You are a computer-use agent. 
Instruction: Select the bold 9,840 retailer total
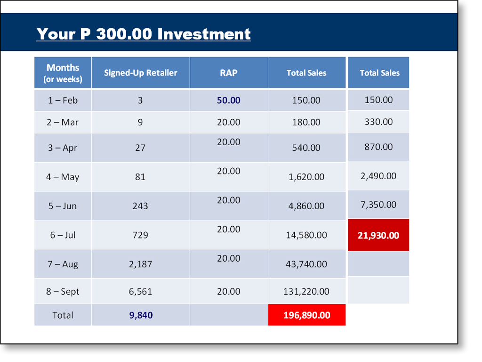141,315
